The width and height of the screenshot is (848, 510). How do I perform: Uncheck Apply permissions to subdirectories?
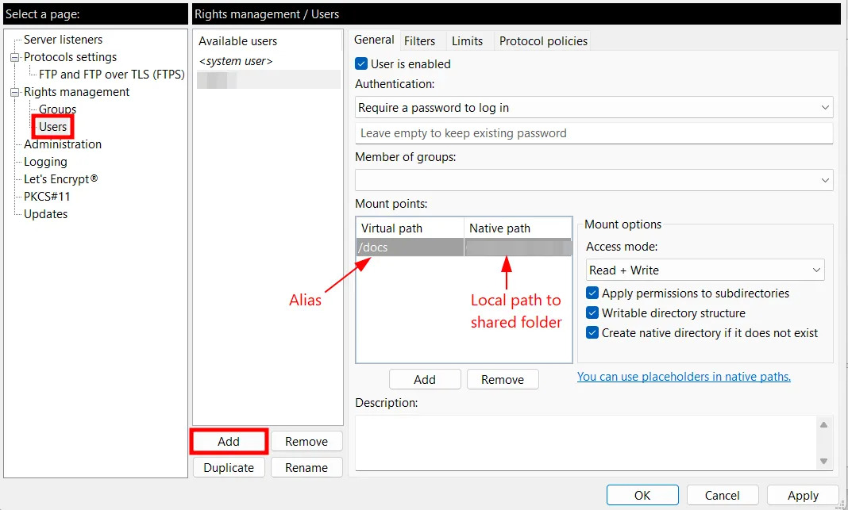(x=592, y=293)
